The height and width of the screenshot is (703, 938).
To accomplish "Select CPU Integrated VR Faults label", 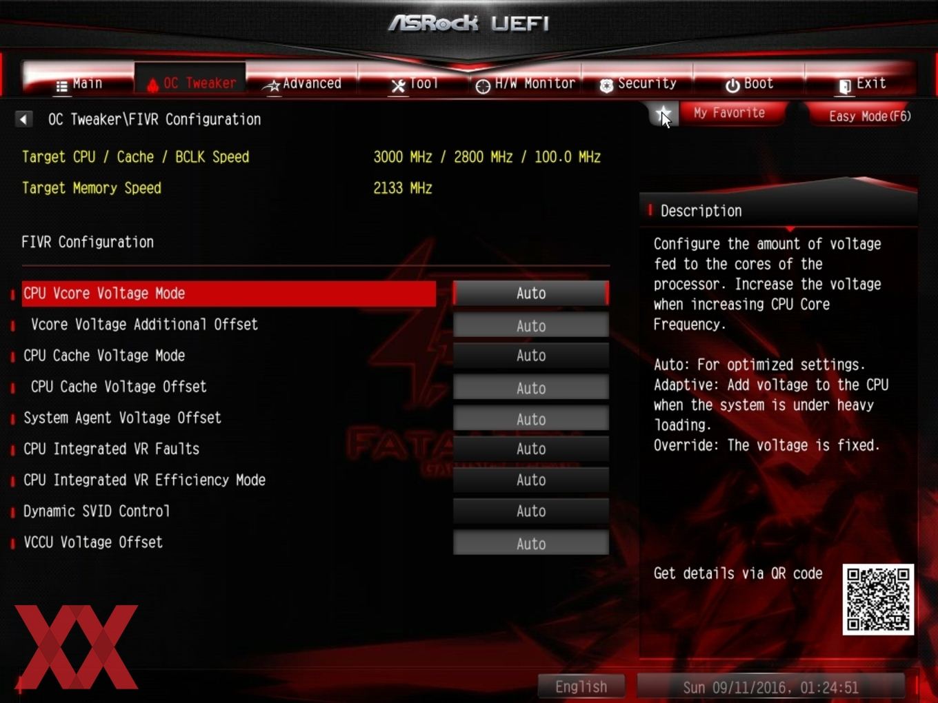I will [111, 449].
